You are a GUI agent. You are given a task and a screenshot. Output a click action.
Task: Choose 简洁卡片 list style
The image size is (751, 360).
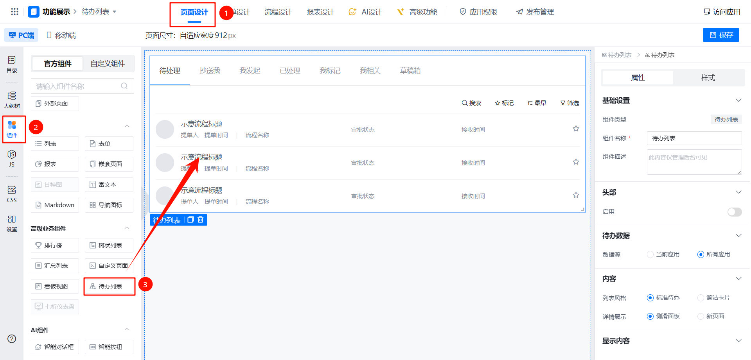701,298
